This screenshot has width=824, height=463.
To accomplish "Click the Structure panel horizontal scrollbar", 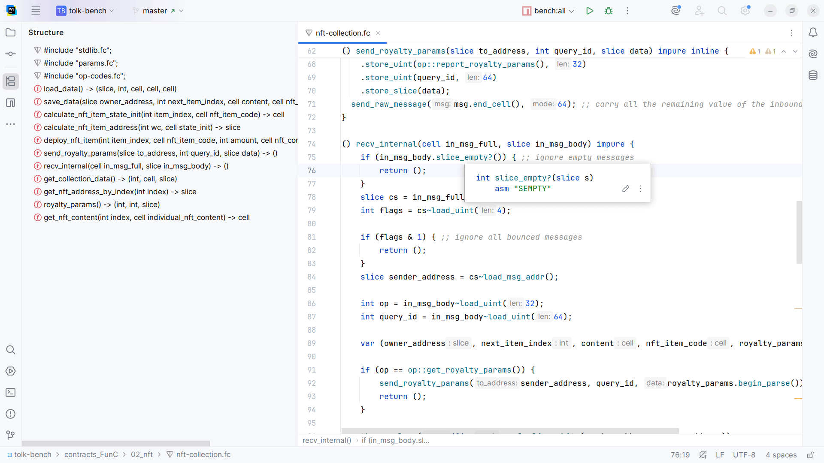I will pos(116,443).
